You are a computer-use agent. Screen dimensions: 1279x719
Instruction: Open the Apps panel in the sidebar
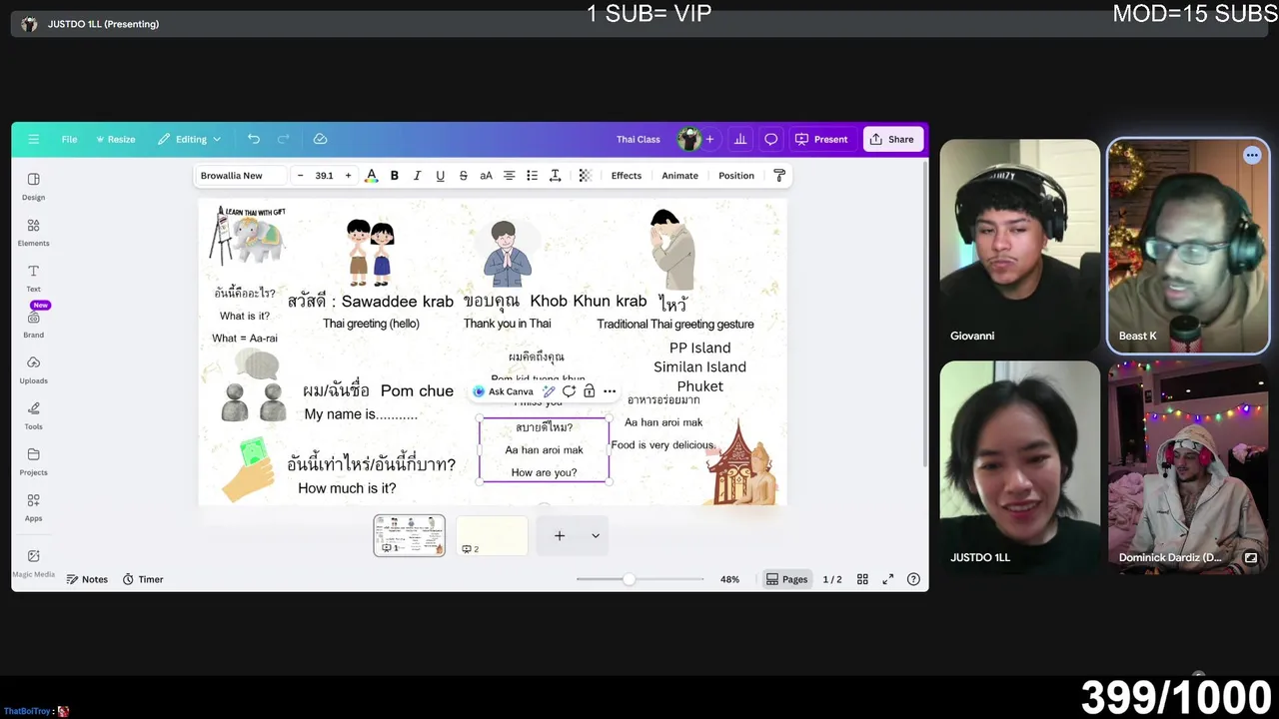(33, 507)
